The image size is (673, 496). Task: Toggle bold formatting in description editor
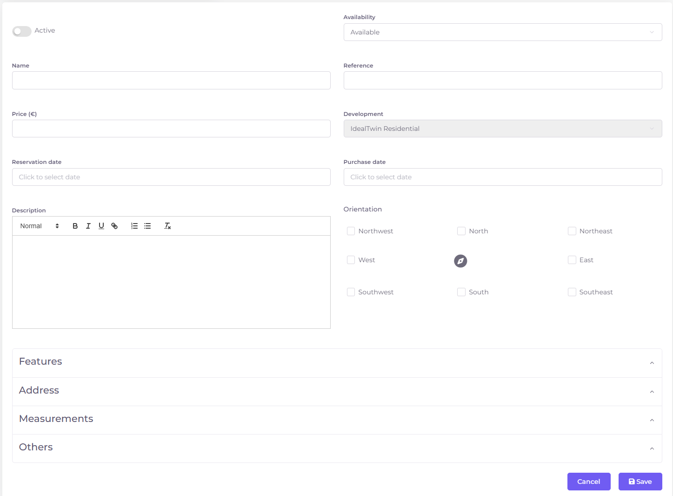pyautogui.click(x=75, y=226)
